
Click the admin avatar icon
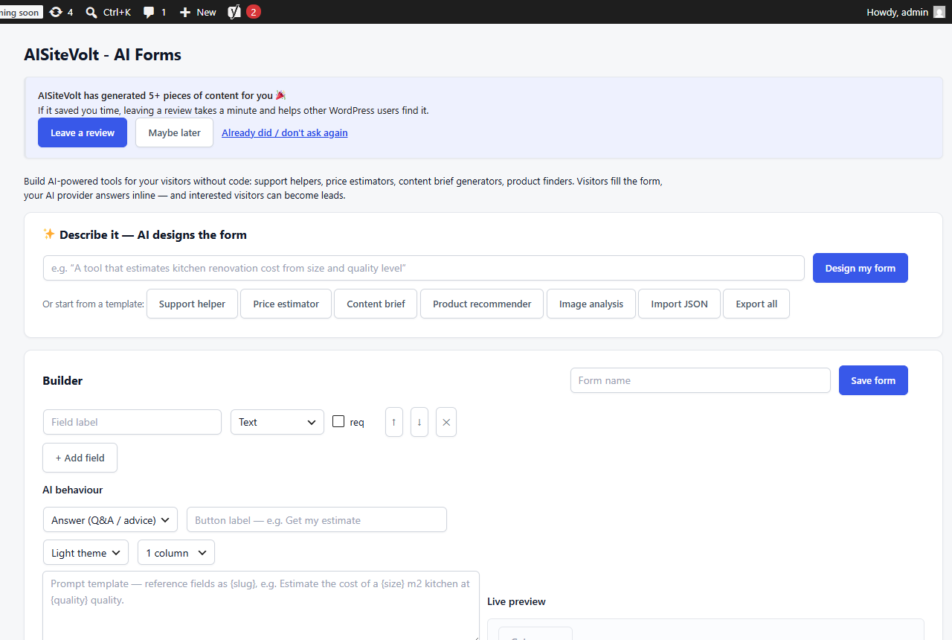tap(939, 12)
